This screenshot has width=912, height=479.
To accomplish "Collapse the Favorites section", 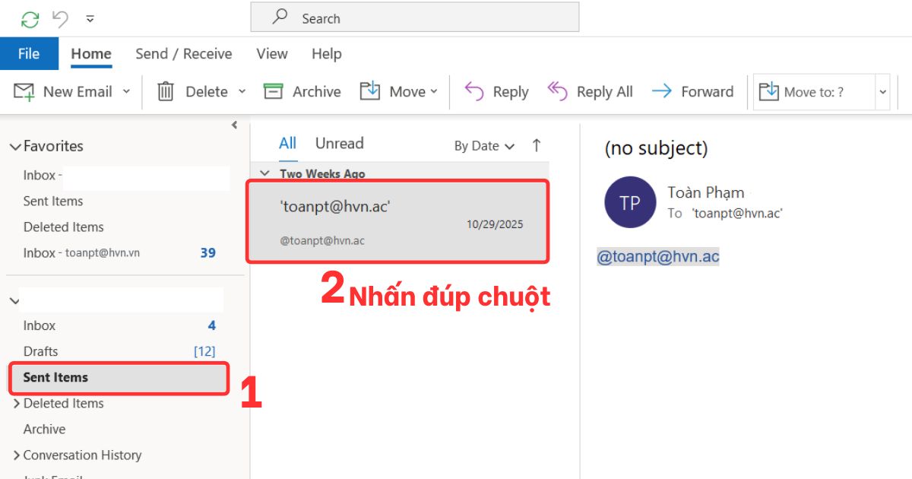I will (15, 145).
